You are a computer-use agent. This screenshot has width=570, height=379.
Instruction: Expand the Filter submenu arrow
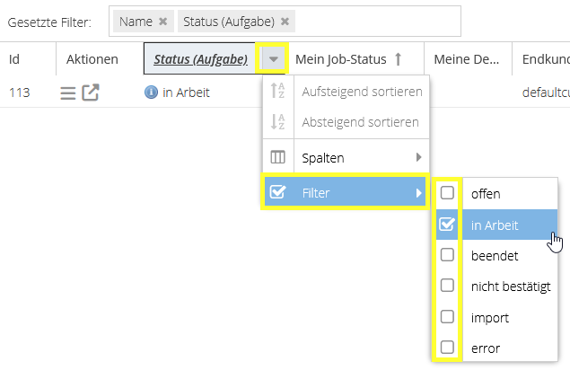419,193
